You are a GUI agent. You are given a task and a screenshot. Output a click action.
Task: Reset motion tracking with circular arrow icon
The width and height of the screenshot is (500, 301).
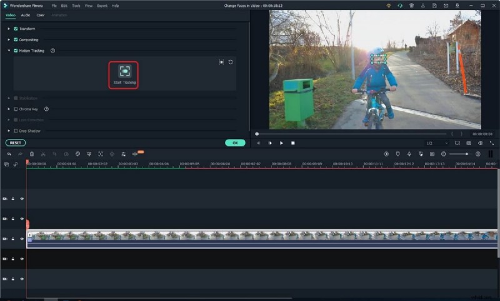[231, 62]
